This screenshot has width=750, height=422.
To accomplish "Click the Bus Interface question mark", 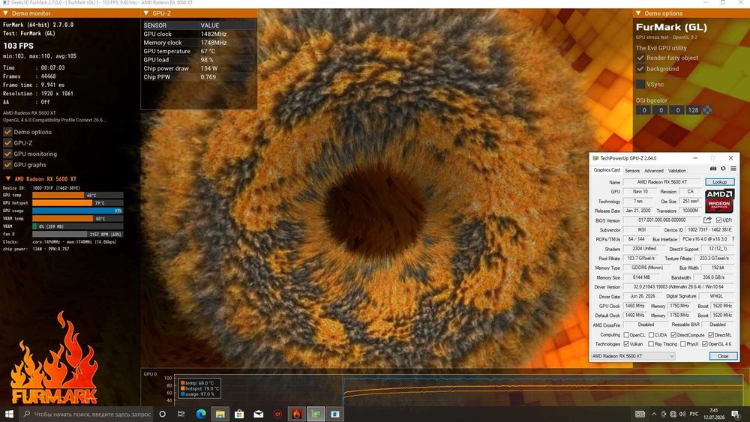I will 733,239.
